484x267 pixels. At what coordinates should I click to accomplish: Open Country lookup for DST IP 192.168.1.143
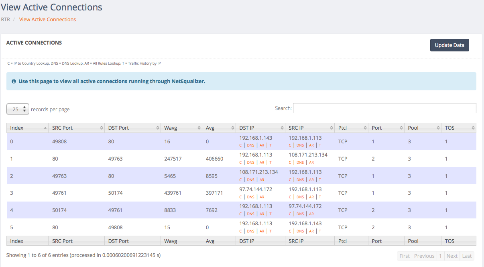click(241, 145)
